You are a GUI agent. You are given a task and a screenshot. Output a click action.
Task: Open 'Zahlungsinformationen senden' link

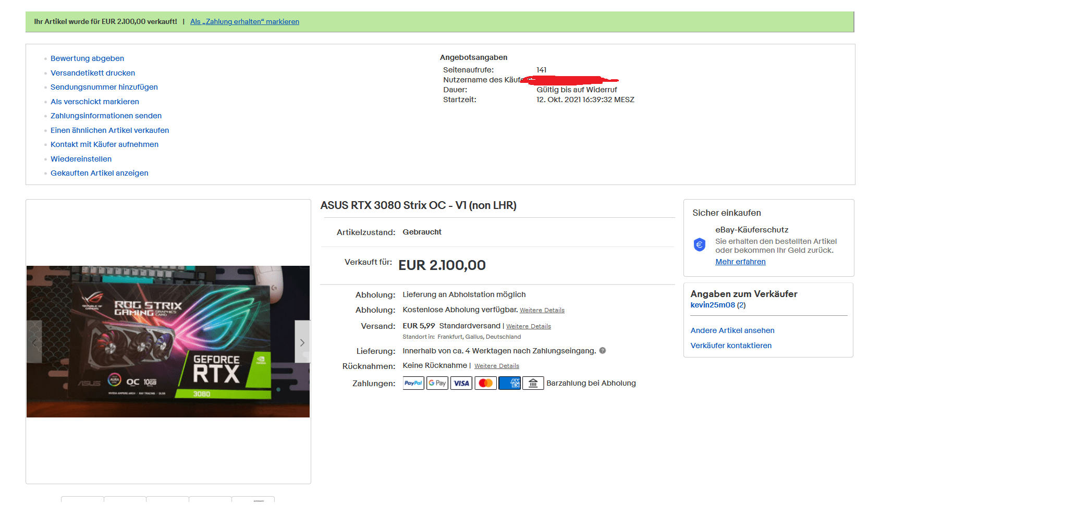(106, 116)
